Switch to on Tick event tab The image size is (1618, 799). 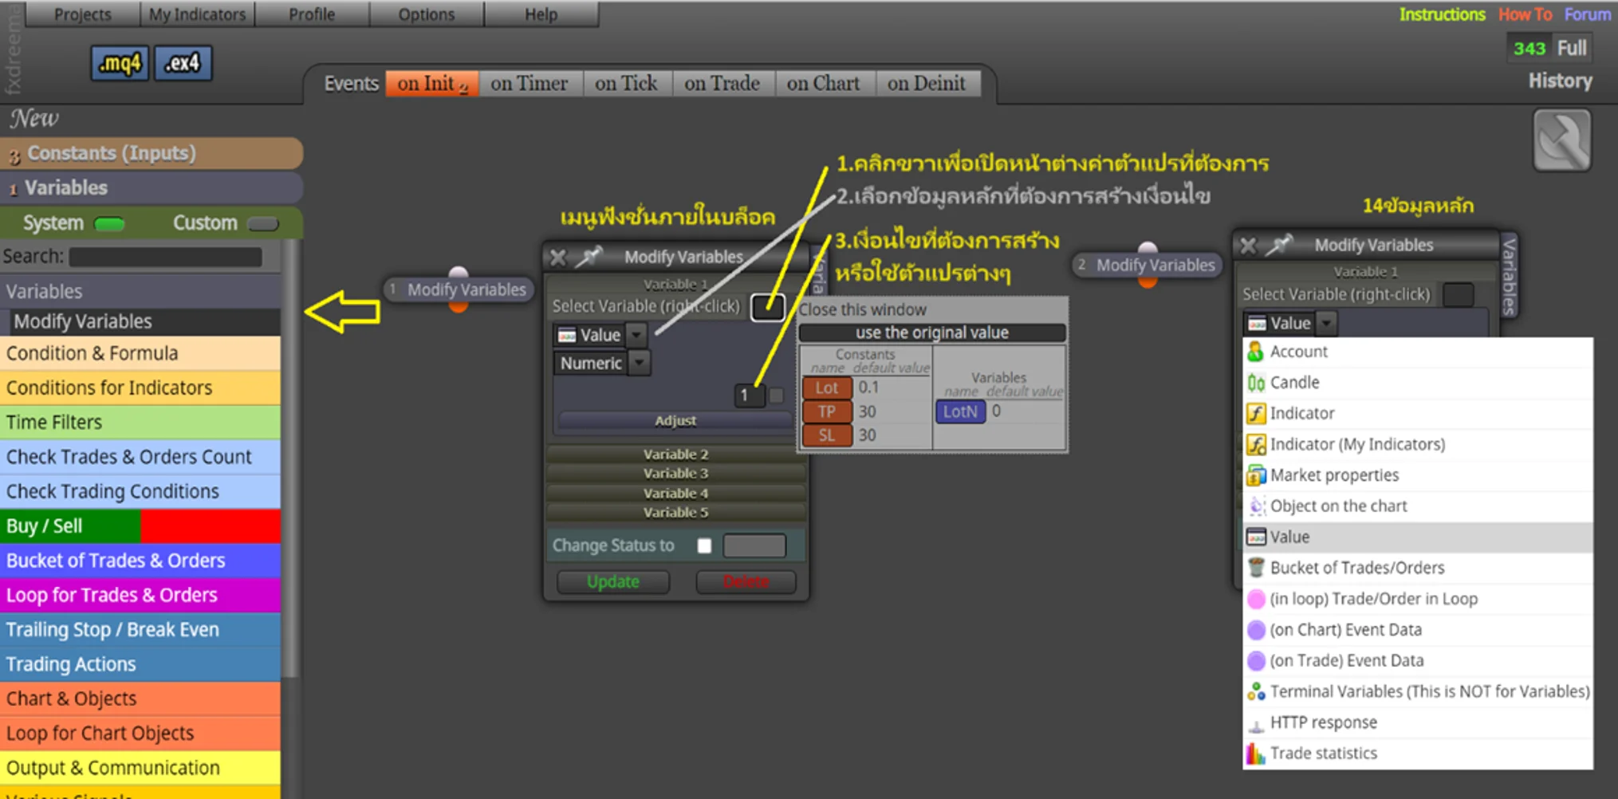click(x=626, y=84)
